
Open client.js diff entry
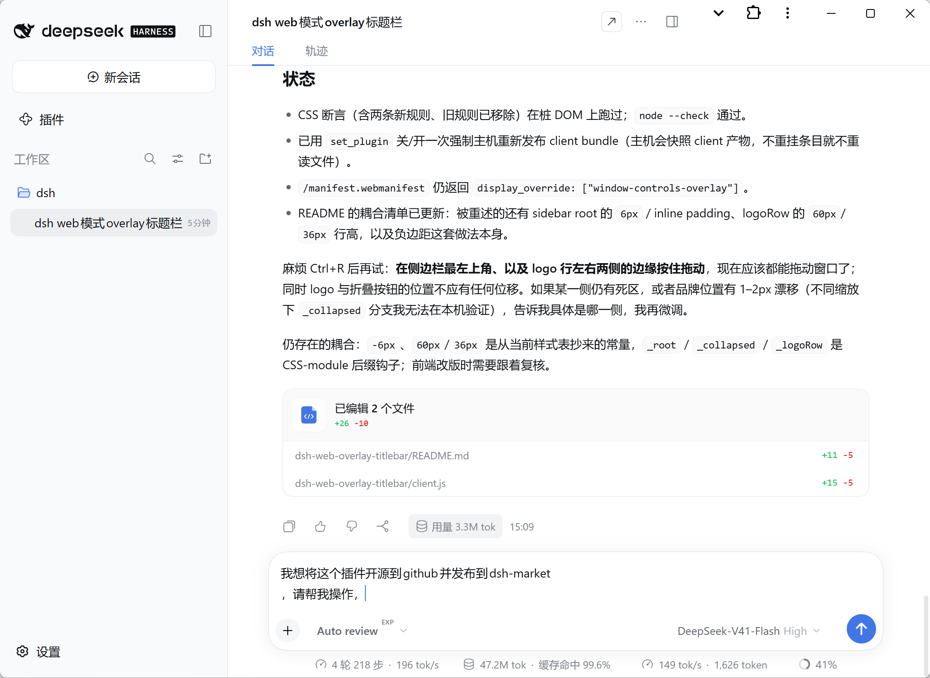(x=575, y=483)
